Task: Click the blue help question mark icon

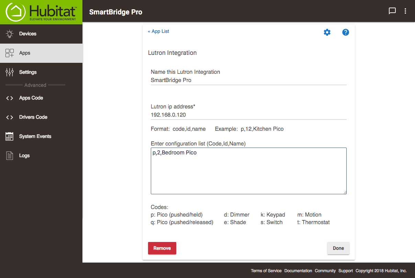Action: pyautogui.click(x=346, y=32)
